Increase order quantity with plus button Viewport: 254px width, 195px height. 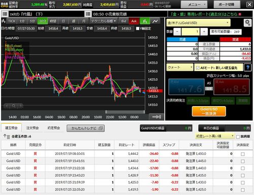point(204,31)
